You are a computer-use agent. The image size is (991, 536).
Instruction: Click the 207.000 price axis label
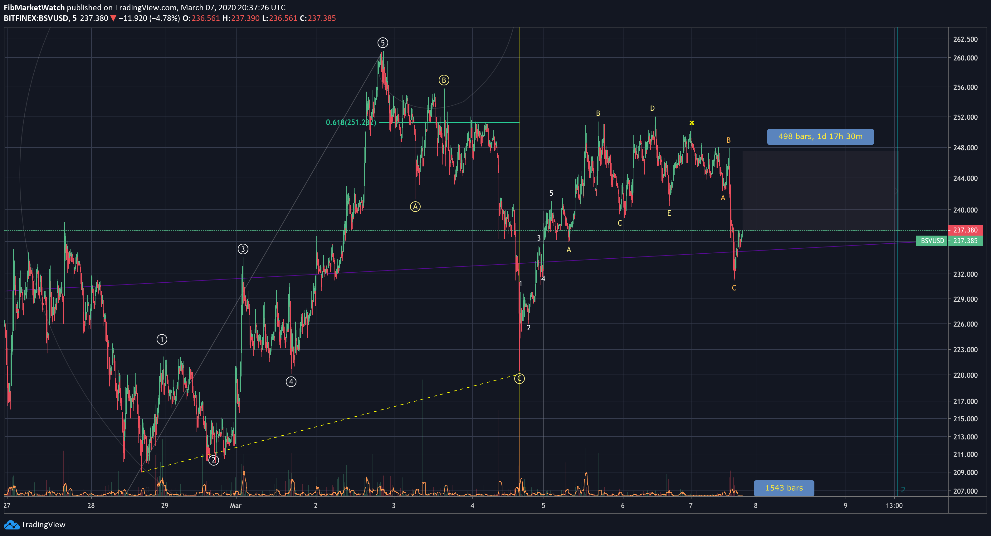pyautogui.click(x=965, y=491)
